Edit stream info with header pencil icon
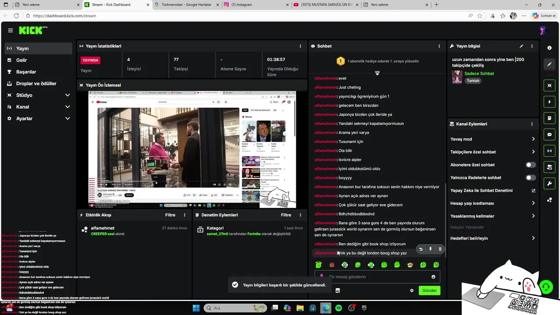Viewport: 560px width, 315px height. point(521,46)
